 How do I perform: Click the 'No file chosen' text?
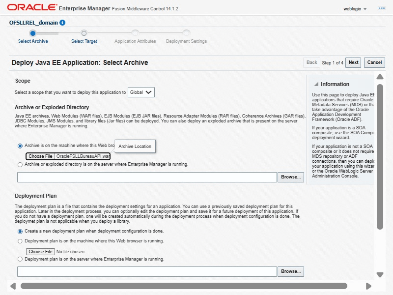point(70,252)
